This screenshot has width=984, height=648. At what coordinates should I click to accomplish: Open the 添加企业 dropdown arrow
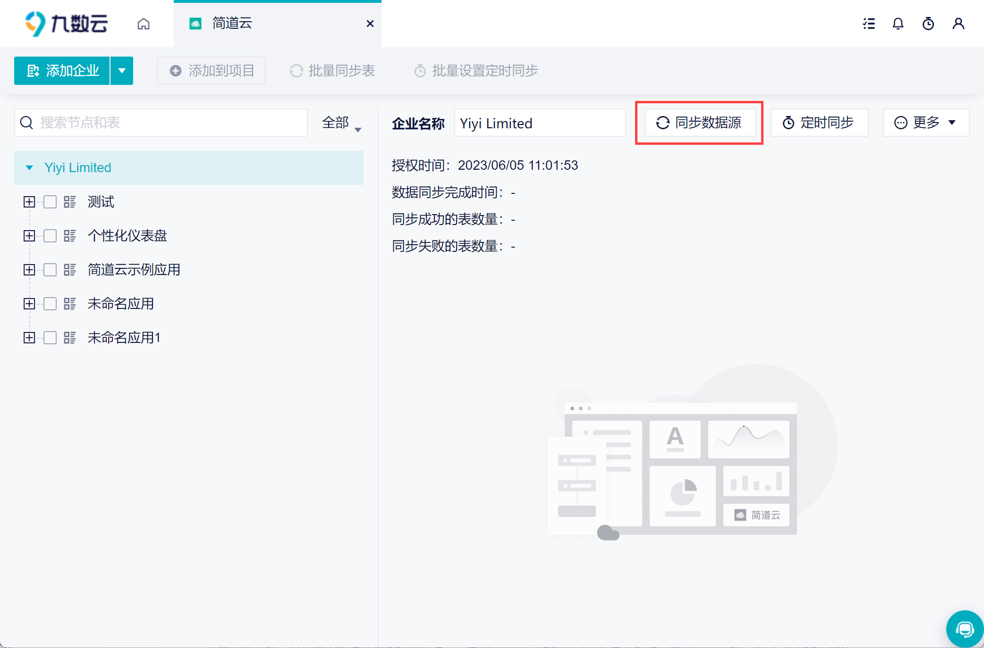tap(122, 71)
